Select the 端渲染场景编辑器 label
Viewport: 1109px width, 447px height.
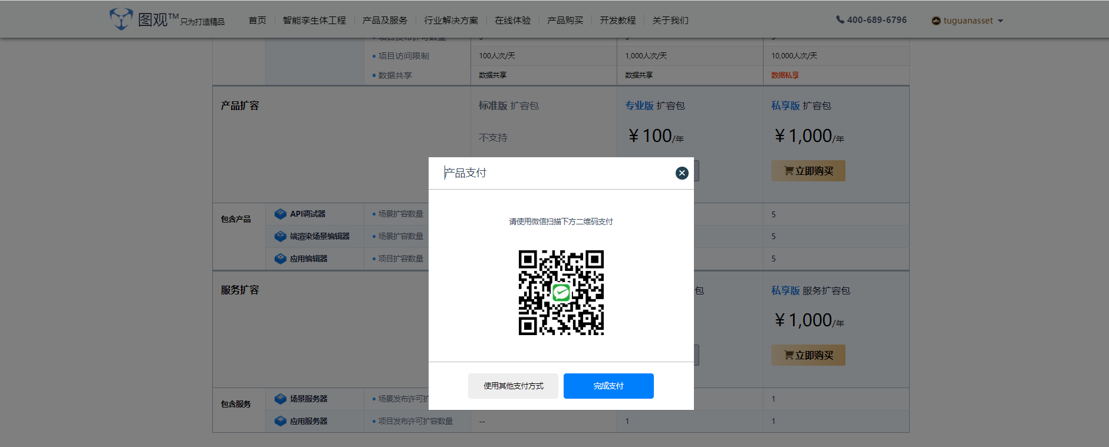pos(320,236)
